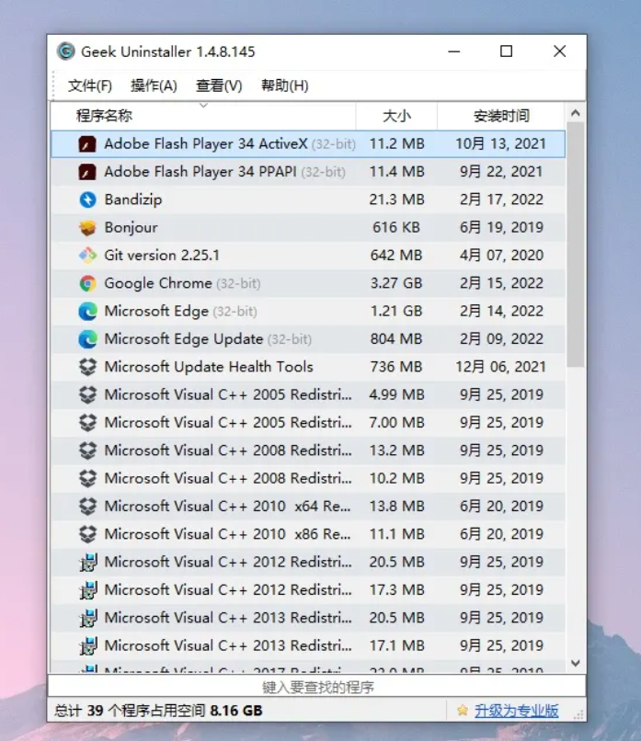Click icon of Visual C++ 2012 20.5 MB row
The height and width of the screenshot is (741, 641).
click(87, 562)
